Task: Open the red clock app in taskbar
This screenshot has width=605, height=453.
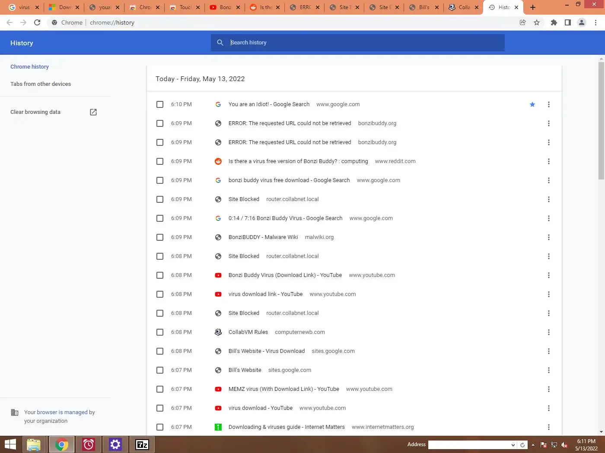Action: (89, 444)
